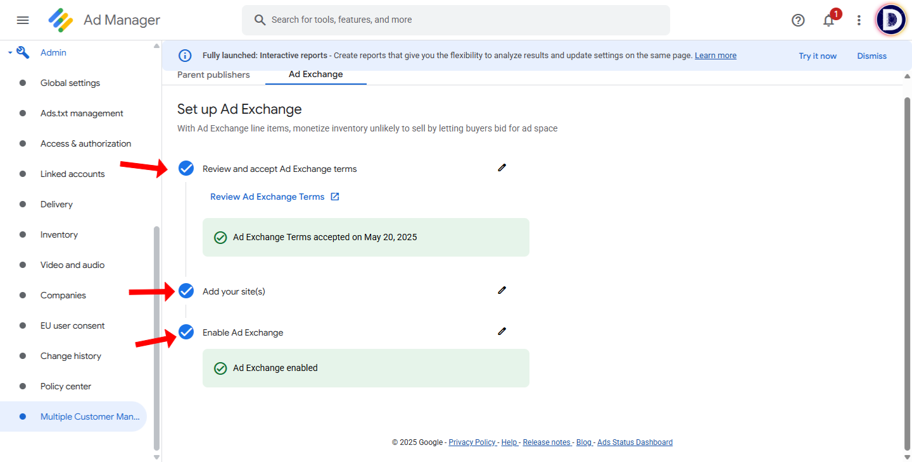Open Video and audio settings

pos(73,265)
